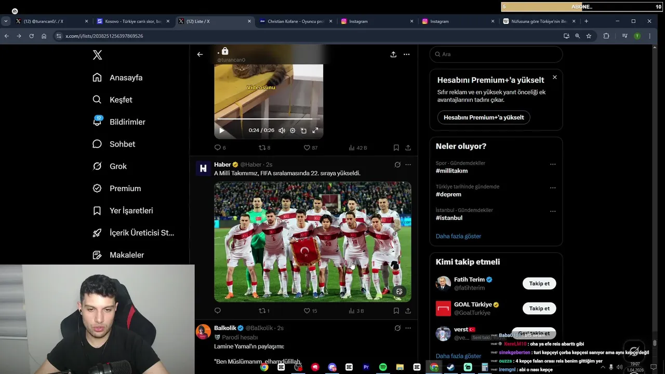Click the Ara search field

496,54
